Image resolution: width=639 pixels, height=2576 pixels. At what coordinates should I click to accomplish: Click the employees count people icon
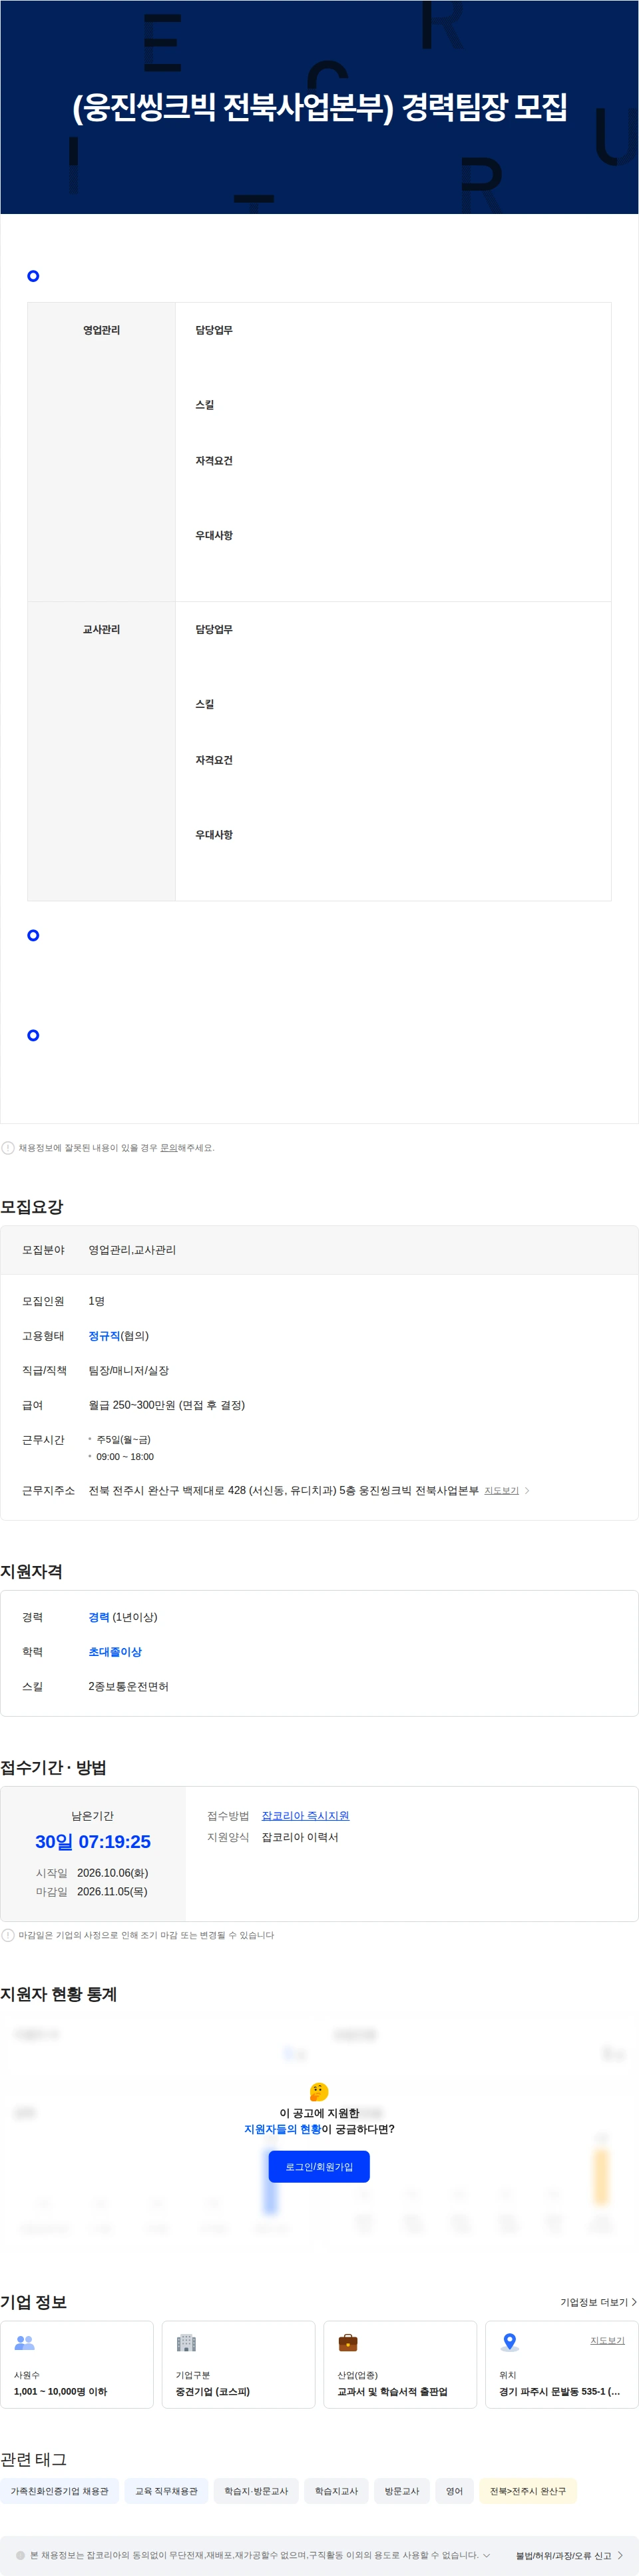(25, 2342)
